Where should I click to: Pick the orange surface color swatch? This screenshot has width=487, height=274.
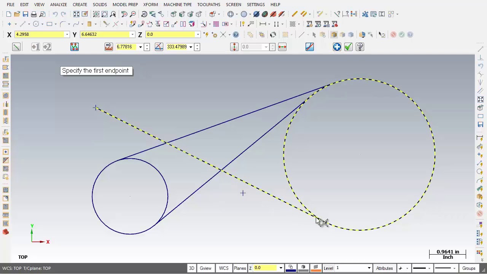pos(315,268)
